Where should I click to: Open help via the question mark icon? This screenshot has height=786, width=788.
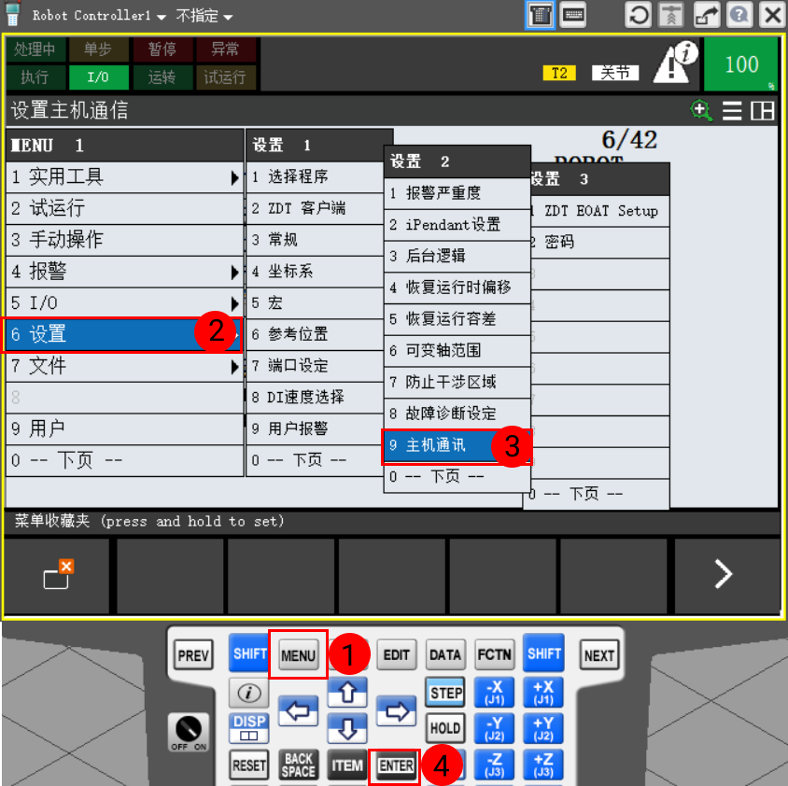pyautogui.click(x=739, y=15)
